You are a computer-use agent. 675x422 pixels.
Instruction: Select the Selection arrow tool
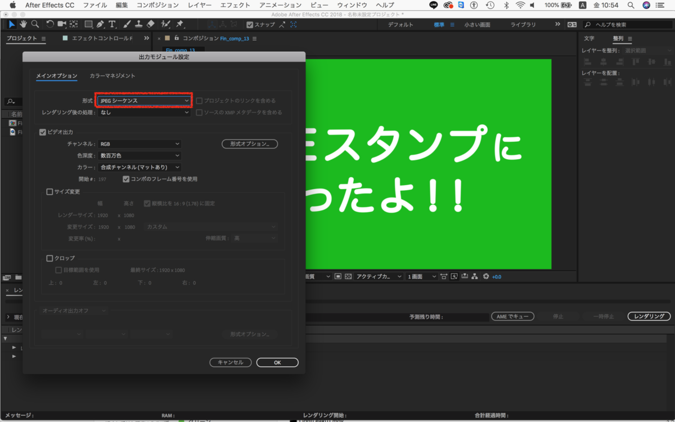click(12, 24)
